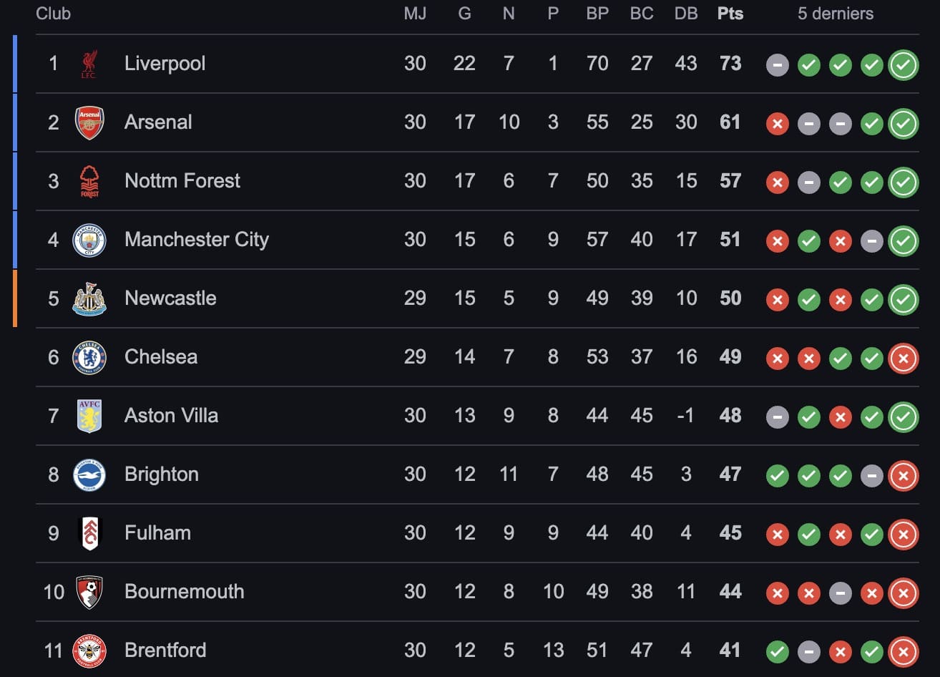
Task: Click Arsenal's first red loss icon
Action: click(x=777, y=124)
